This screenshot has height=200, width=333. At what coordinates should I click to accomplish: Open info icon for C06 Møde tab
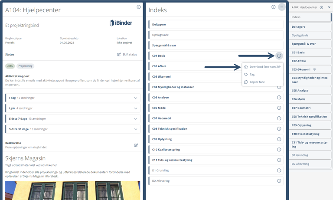279,108
